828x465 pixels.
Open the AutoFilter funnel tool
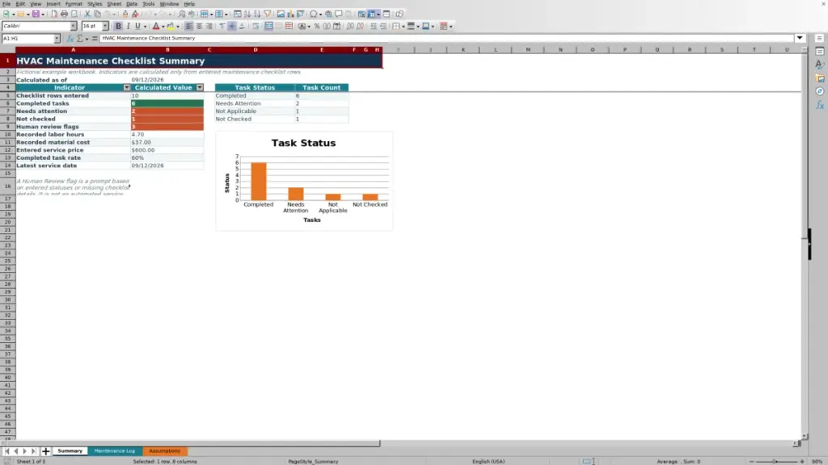pyautogui.click(x=268, y=15)
